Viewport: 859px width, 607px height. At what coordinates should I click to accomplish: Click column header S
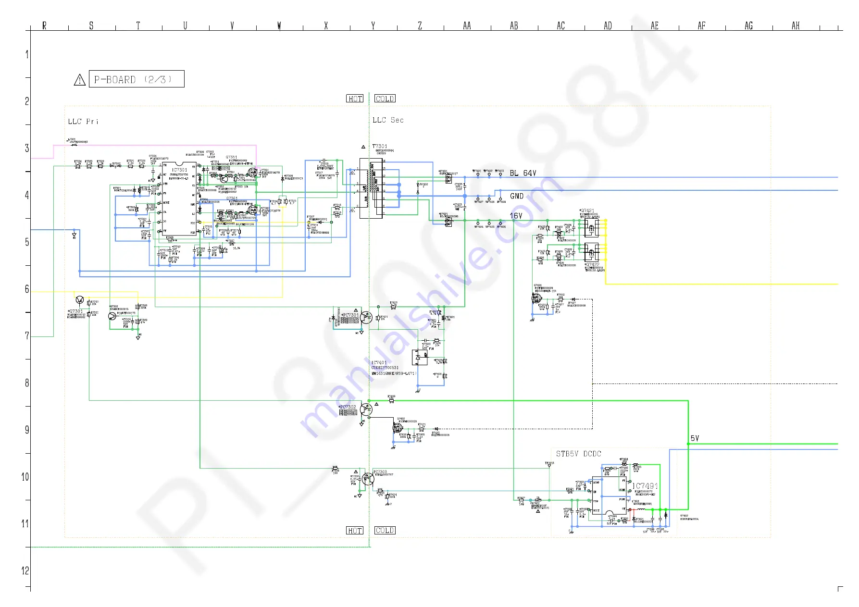click(91, 25)
